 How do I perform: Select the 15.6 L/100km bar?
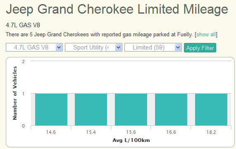pos(131,109)
